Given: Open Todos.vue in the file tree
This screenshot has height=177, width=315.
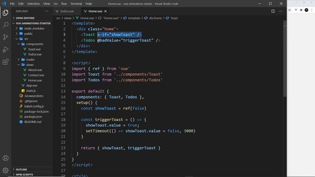Looking at the screenshot, I should pyautogui.click(x=35, y=55).
